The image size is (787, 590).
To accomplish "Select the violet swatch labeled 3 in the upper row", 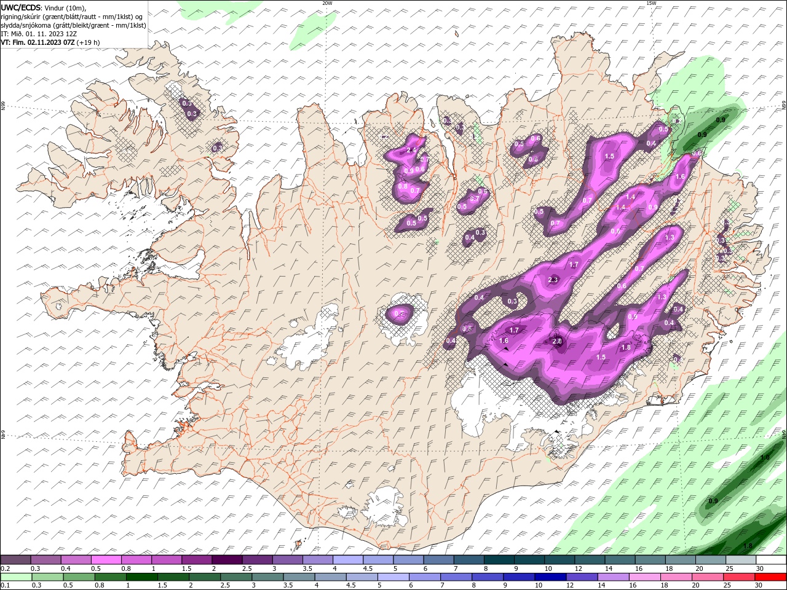I will pyautogui.click(x=287, y=560).
